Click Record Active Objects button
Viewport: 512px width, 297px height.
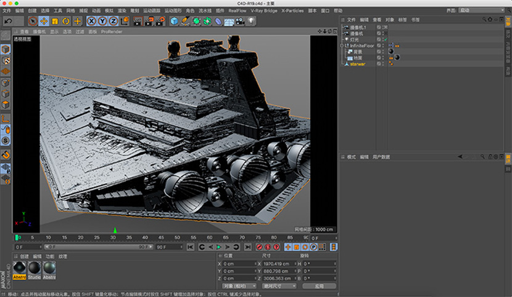[259, 247]
